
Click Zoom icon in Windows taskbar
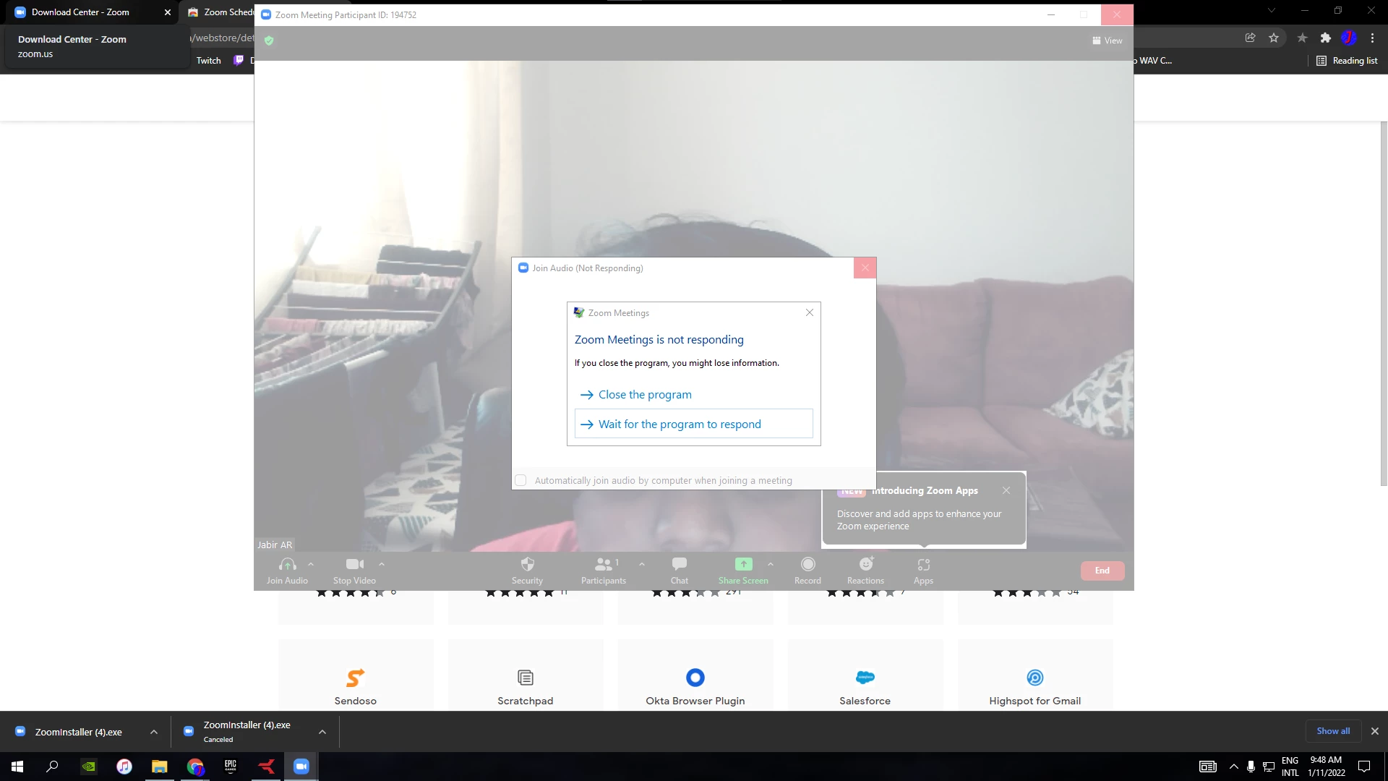(301, 767)
